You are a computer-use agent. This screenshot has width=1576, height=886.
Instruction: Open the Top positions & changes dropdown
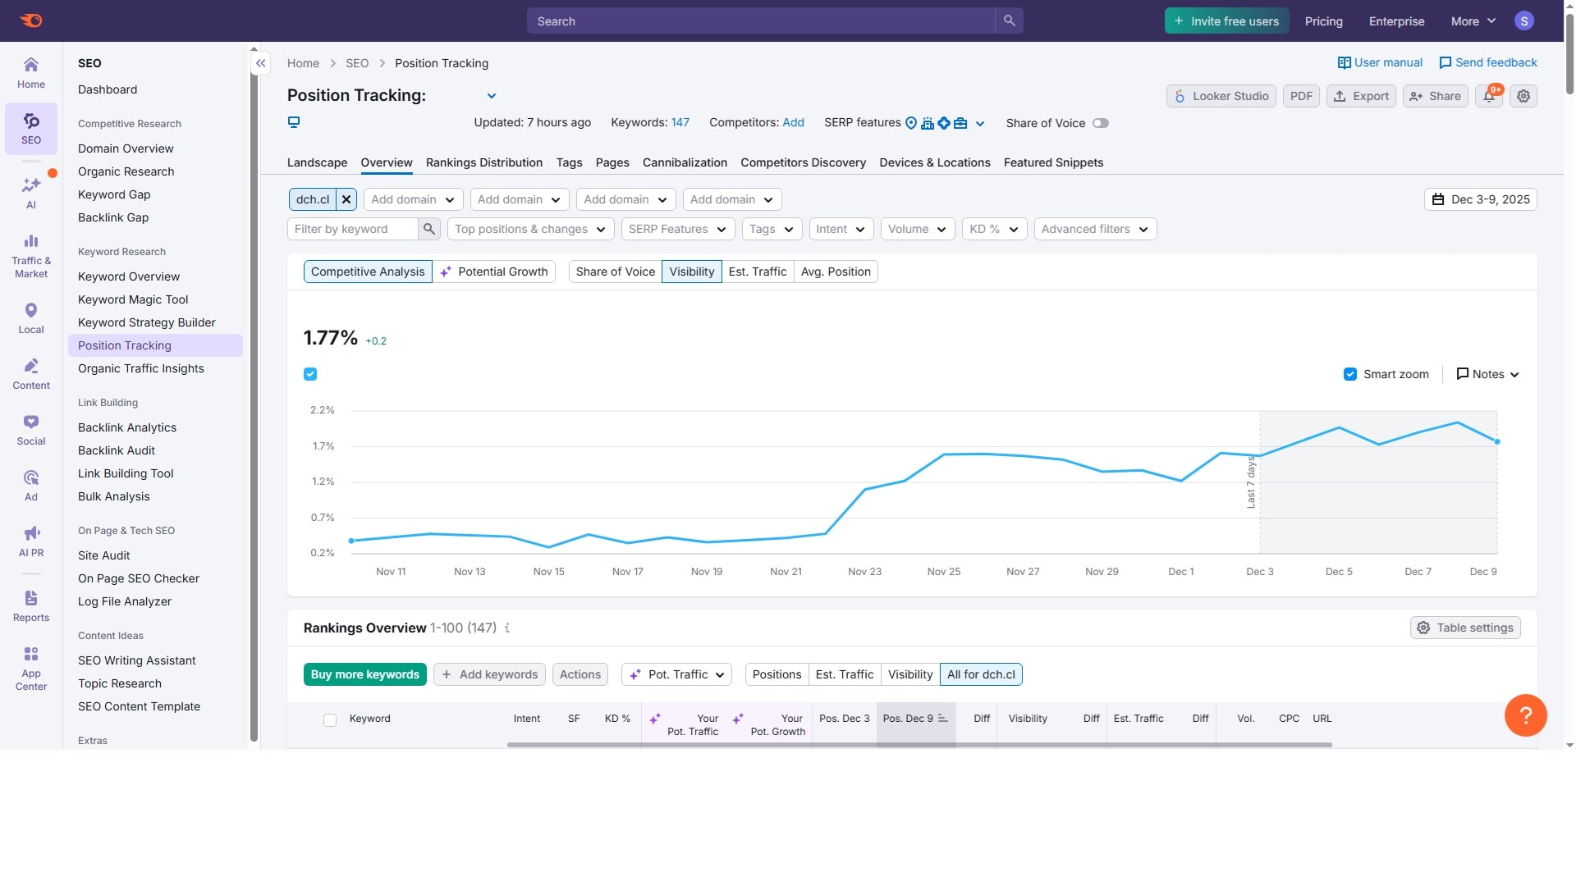click(530, 229)
